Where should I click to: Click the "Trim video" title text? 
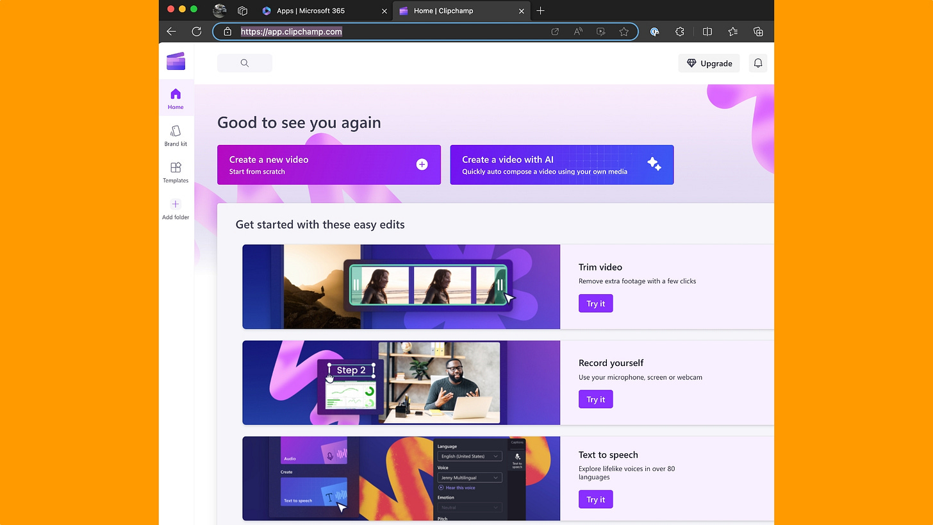600,267
